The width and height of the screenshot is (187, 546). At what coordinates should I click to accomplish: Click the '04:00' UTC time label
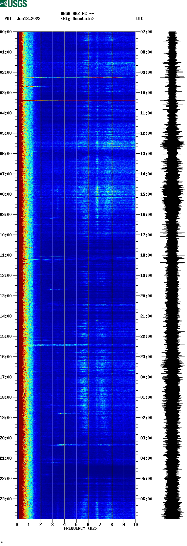[x=146, y=458]
